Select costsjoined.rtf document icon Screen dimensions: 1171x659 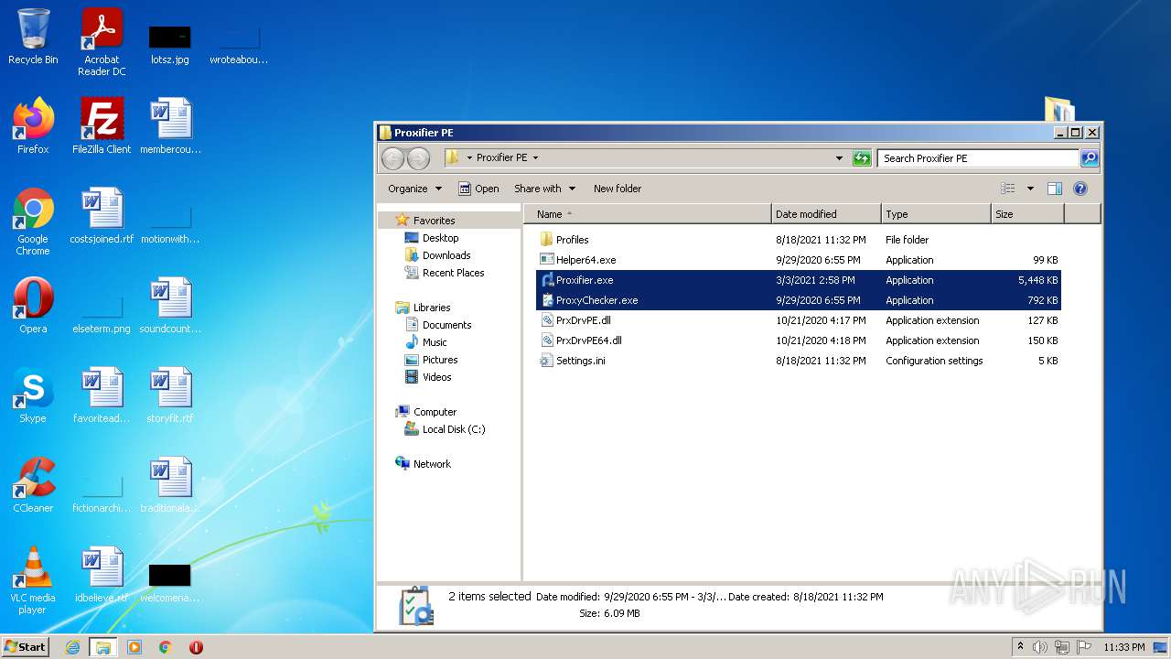pos(102,215)
